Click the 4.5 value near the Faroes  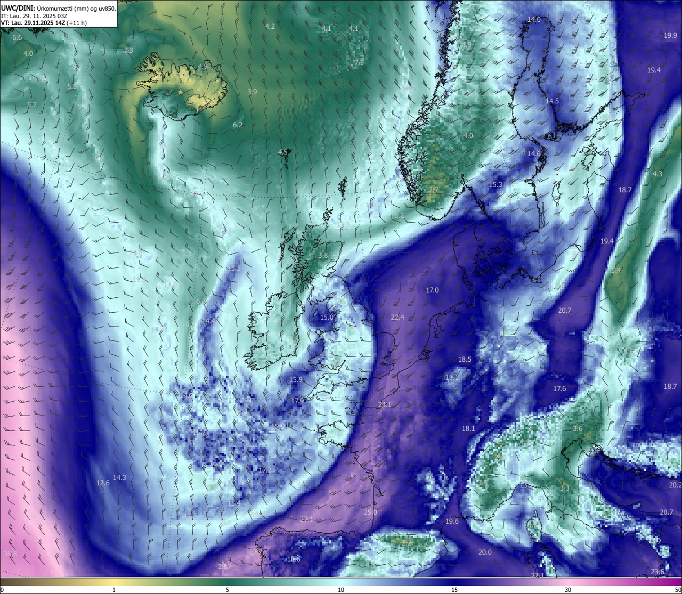(x=283, y=152)
